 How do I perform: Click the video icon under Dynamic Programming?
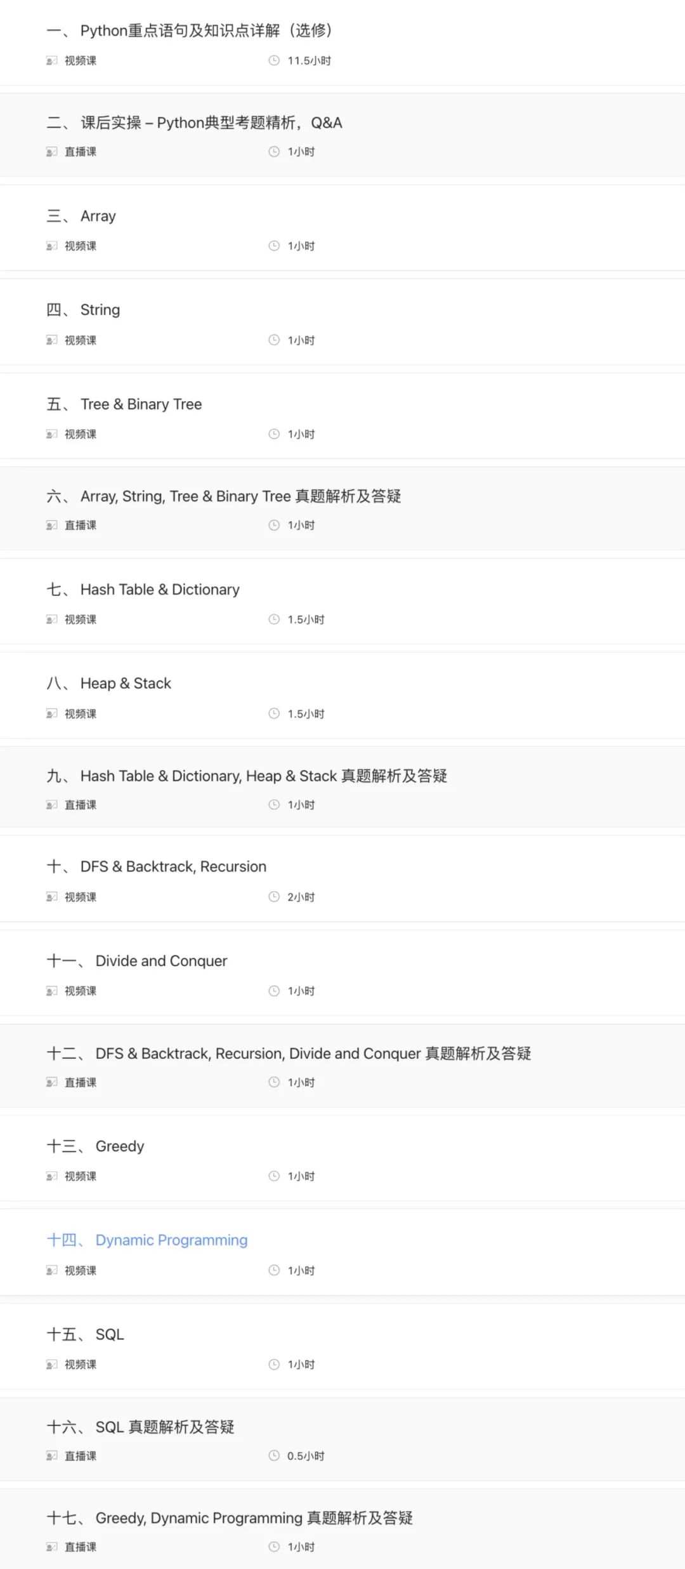pos(51,1270)
